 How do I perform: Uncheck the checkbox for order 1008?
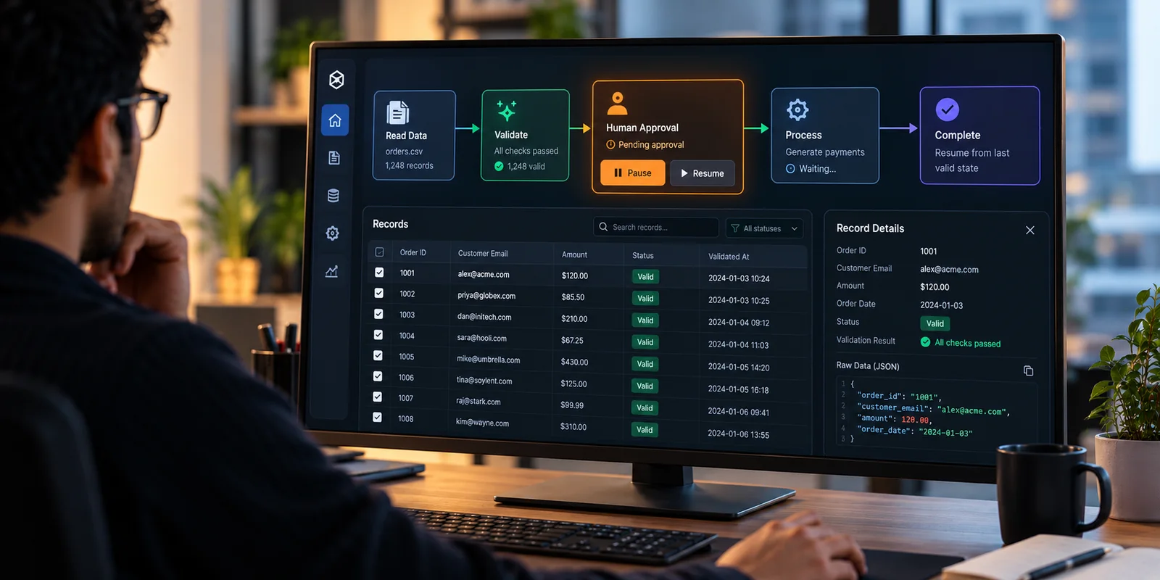tap(377, 418)
